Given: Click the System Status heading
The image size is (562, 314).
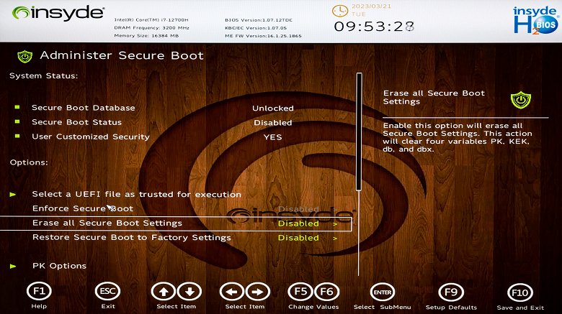Looking at the screenshot, I should coord(43,75).
